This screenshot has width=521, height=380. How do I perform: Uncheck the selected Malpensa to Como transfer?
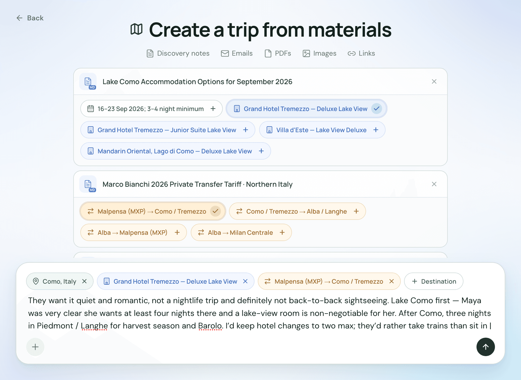point(215,211)
